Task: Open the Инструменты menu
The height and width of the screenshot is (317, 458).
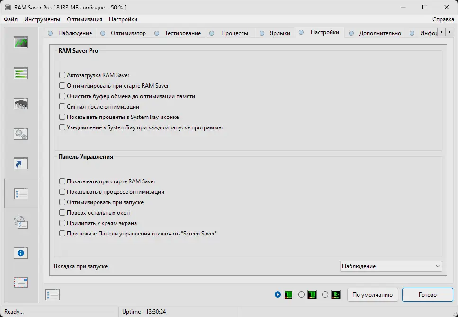Action: 42,19
